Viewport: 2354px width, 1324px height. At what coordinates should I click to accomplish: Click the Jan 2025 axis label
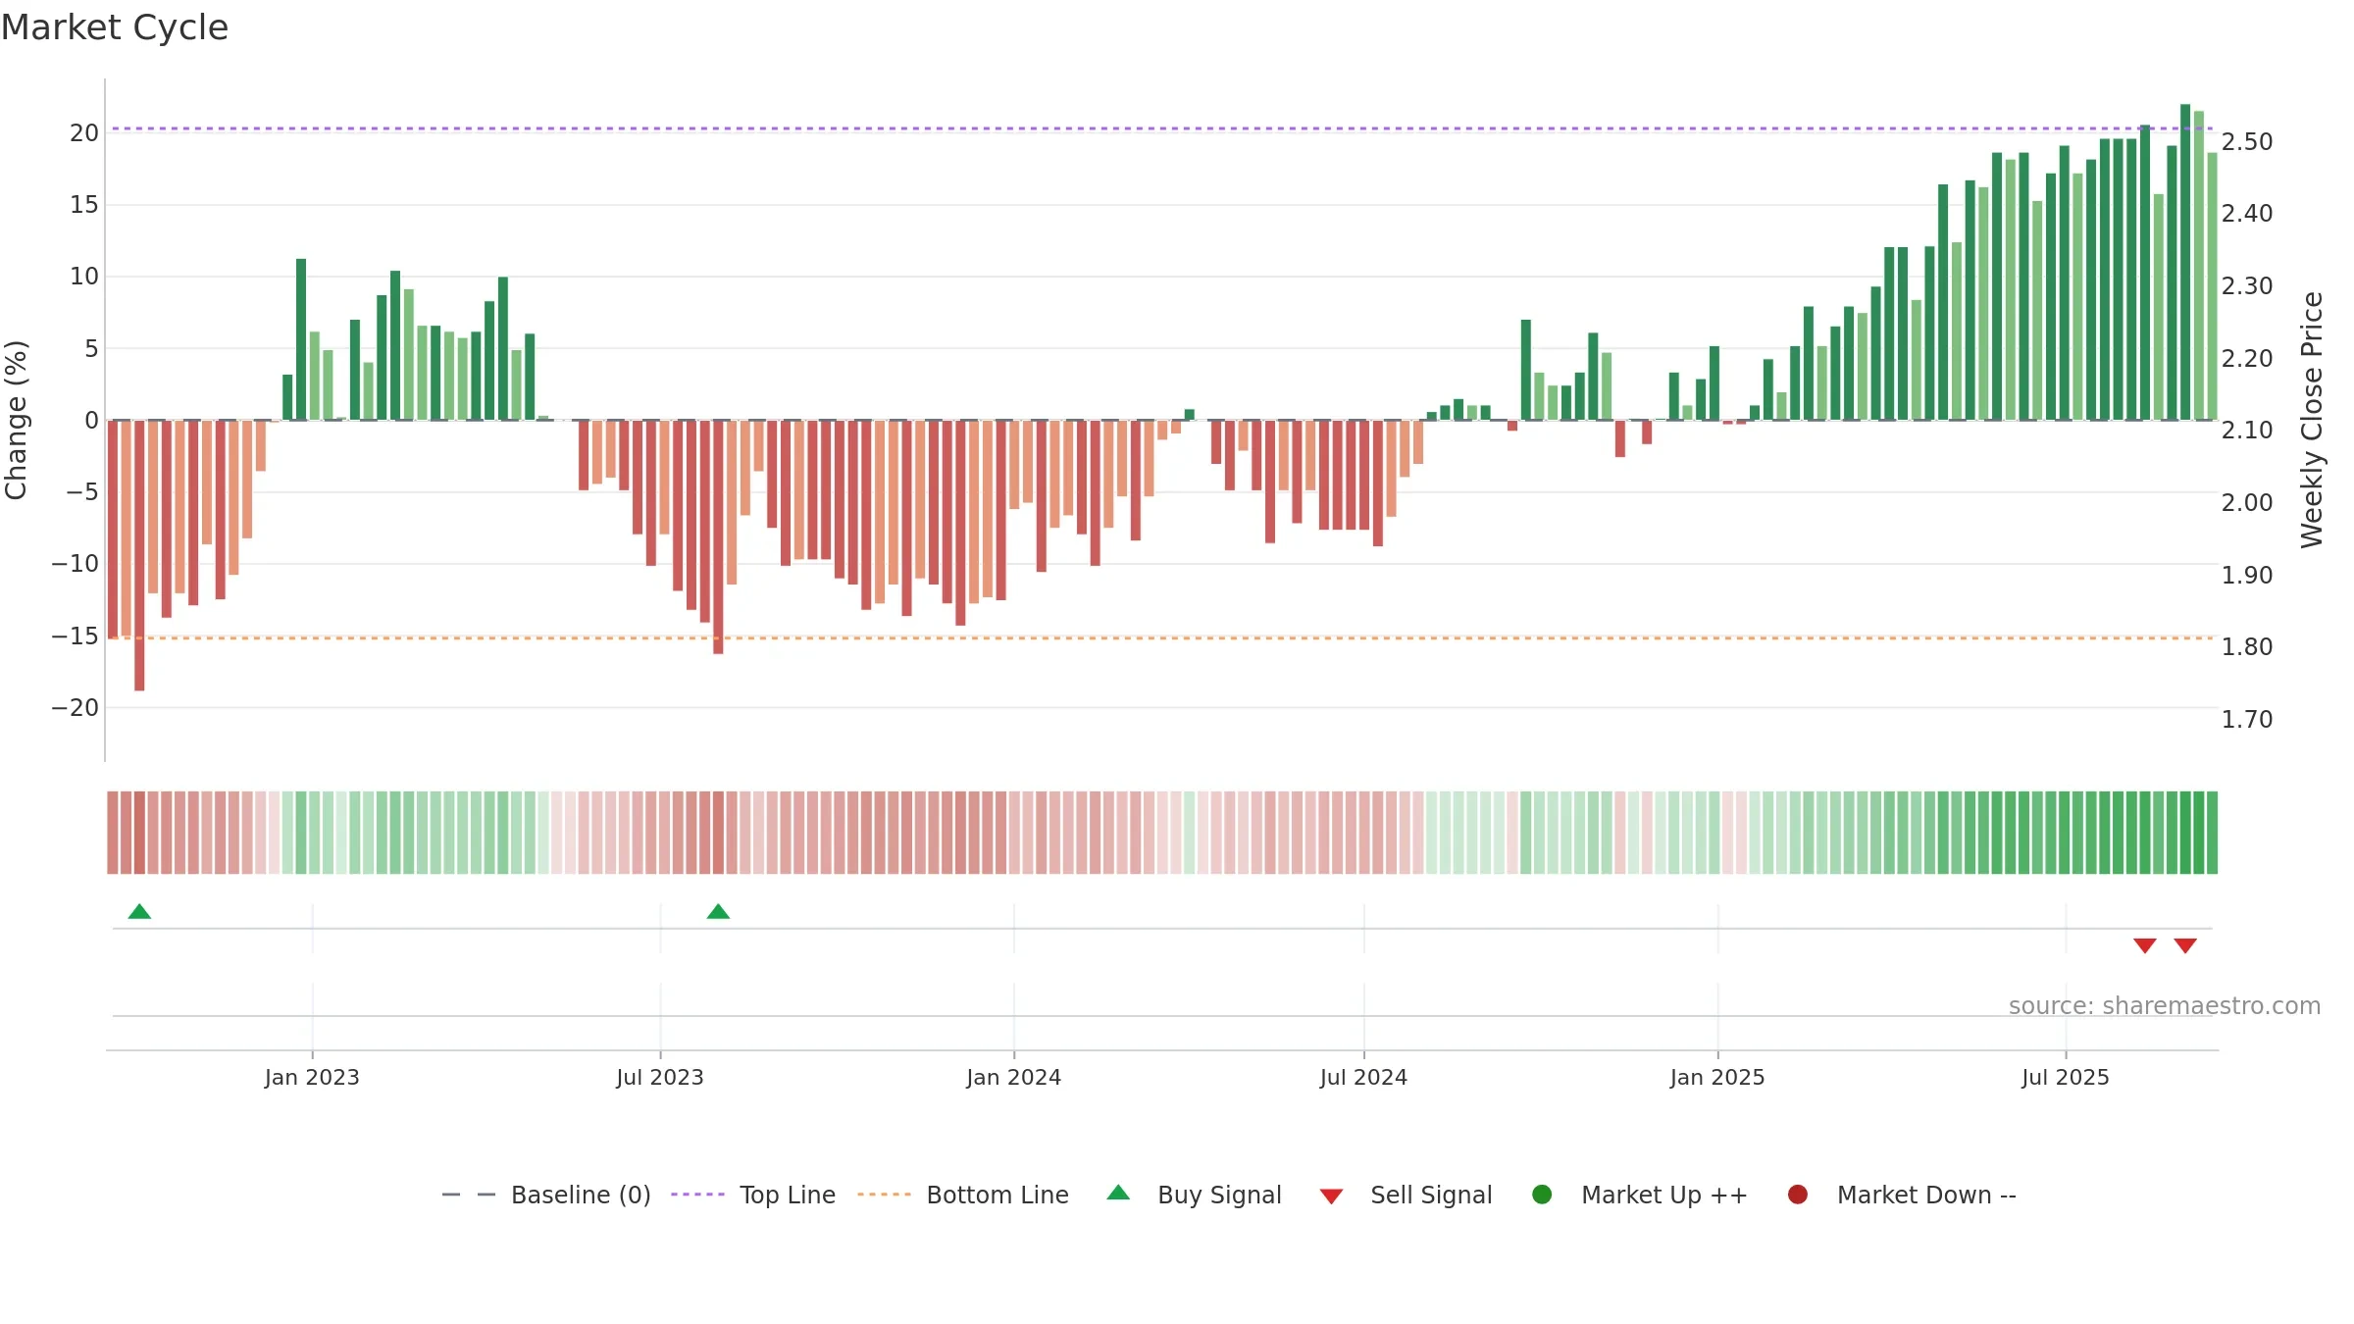pos(1717,1077)
